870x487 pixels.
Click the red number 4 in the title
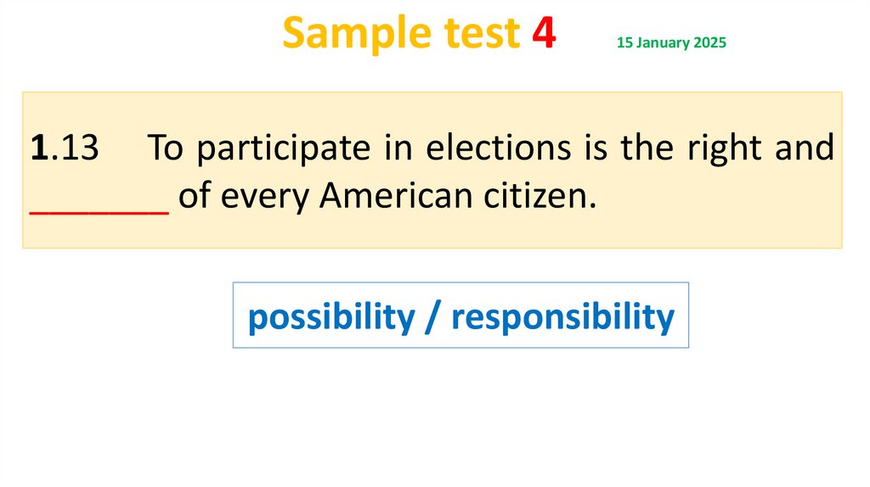544,34
